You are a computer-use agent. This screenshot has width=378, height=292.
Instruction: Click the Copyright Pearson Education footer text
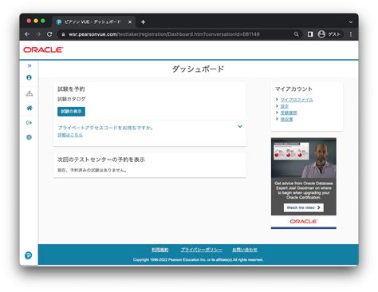tap(198, 259)
